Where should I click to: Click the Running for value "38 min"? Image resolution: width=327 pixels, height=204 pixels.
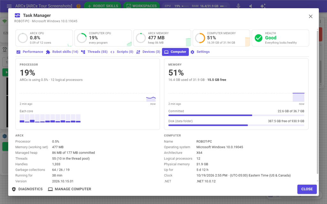[x=57, y=175]
